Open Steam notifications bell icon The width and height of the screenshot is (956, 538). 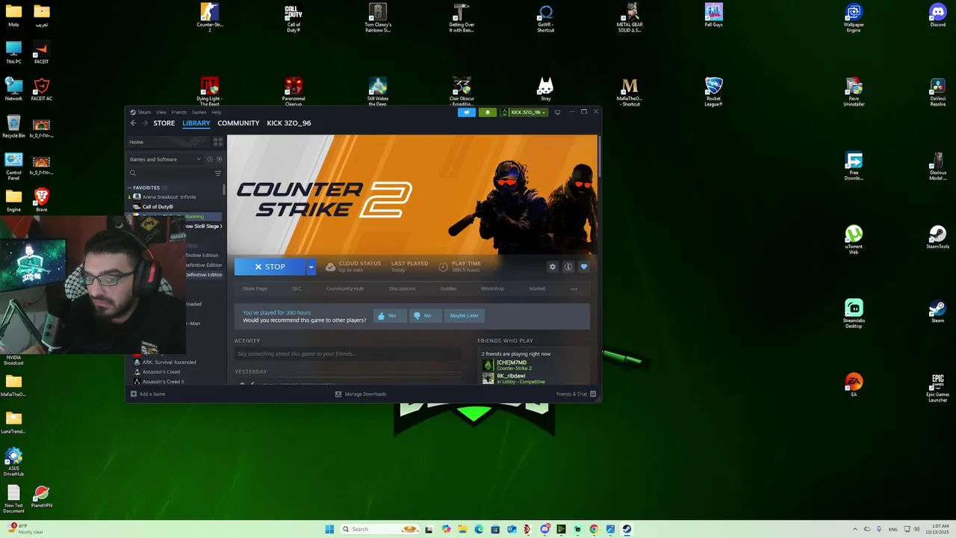488,112
